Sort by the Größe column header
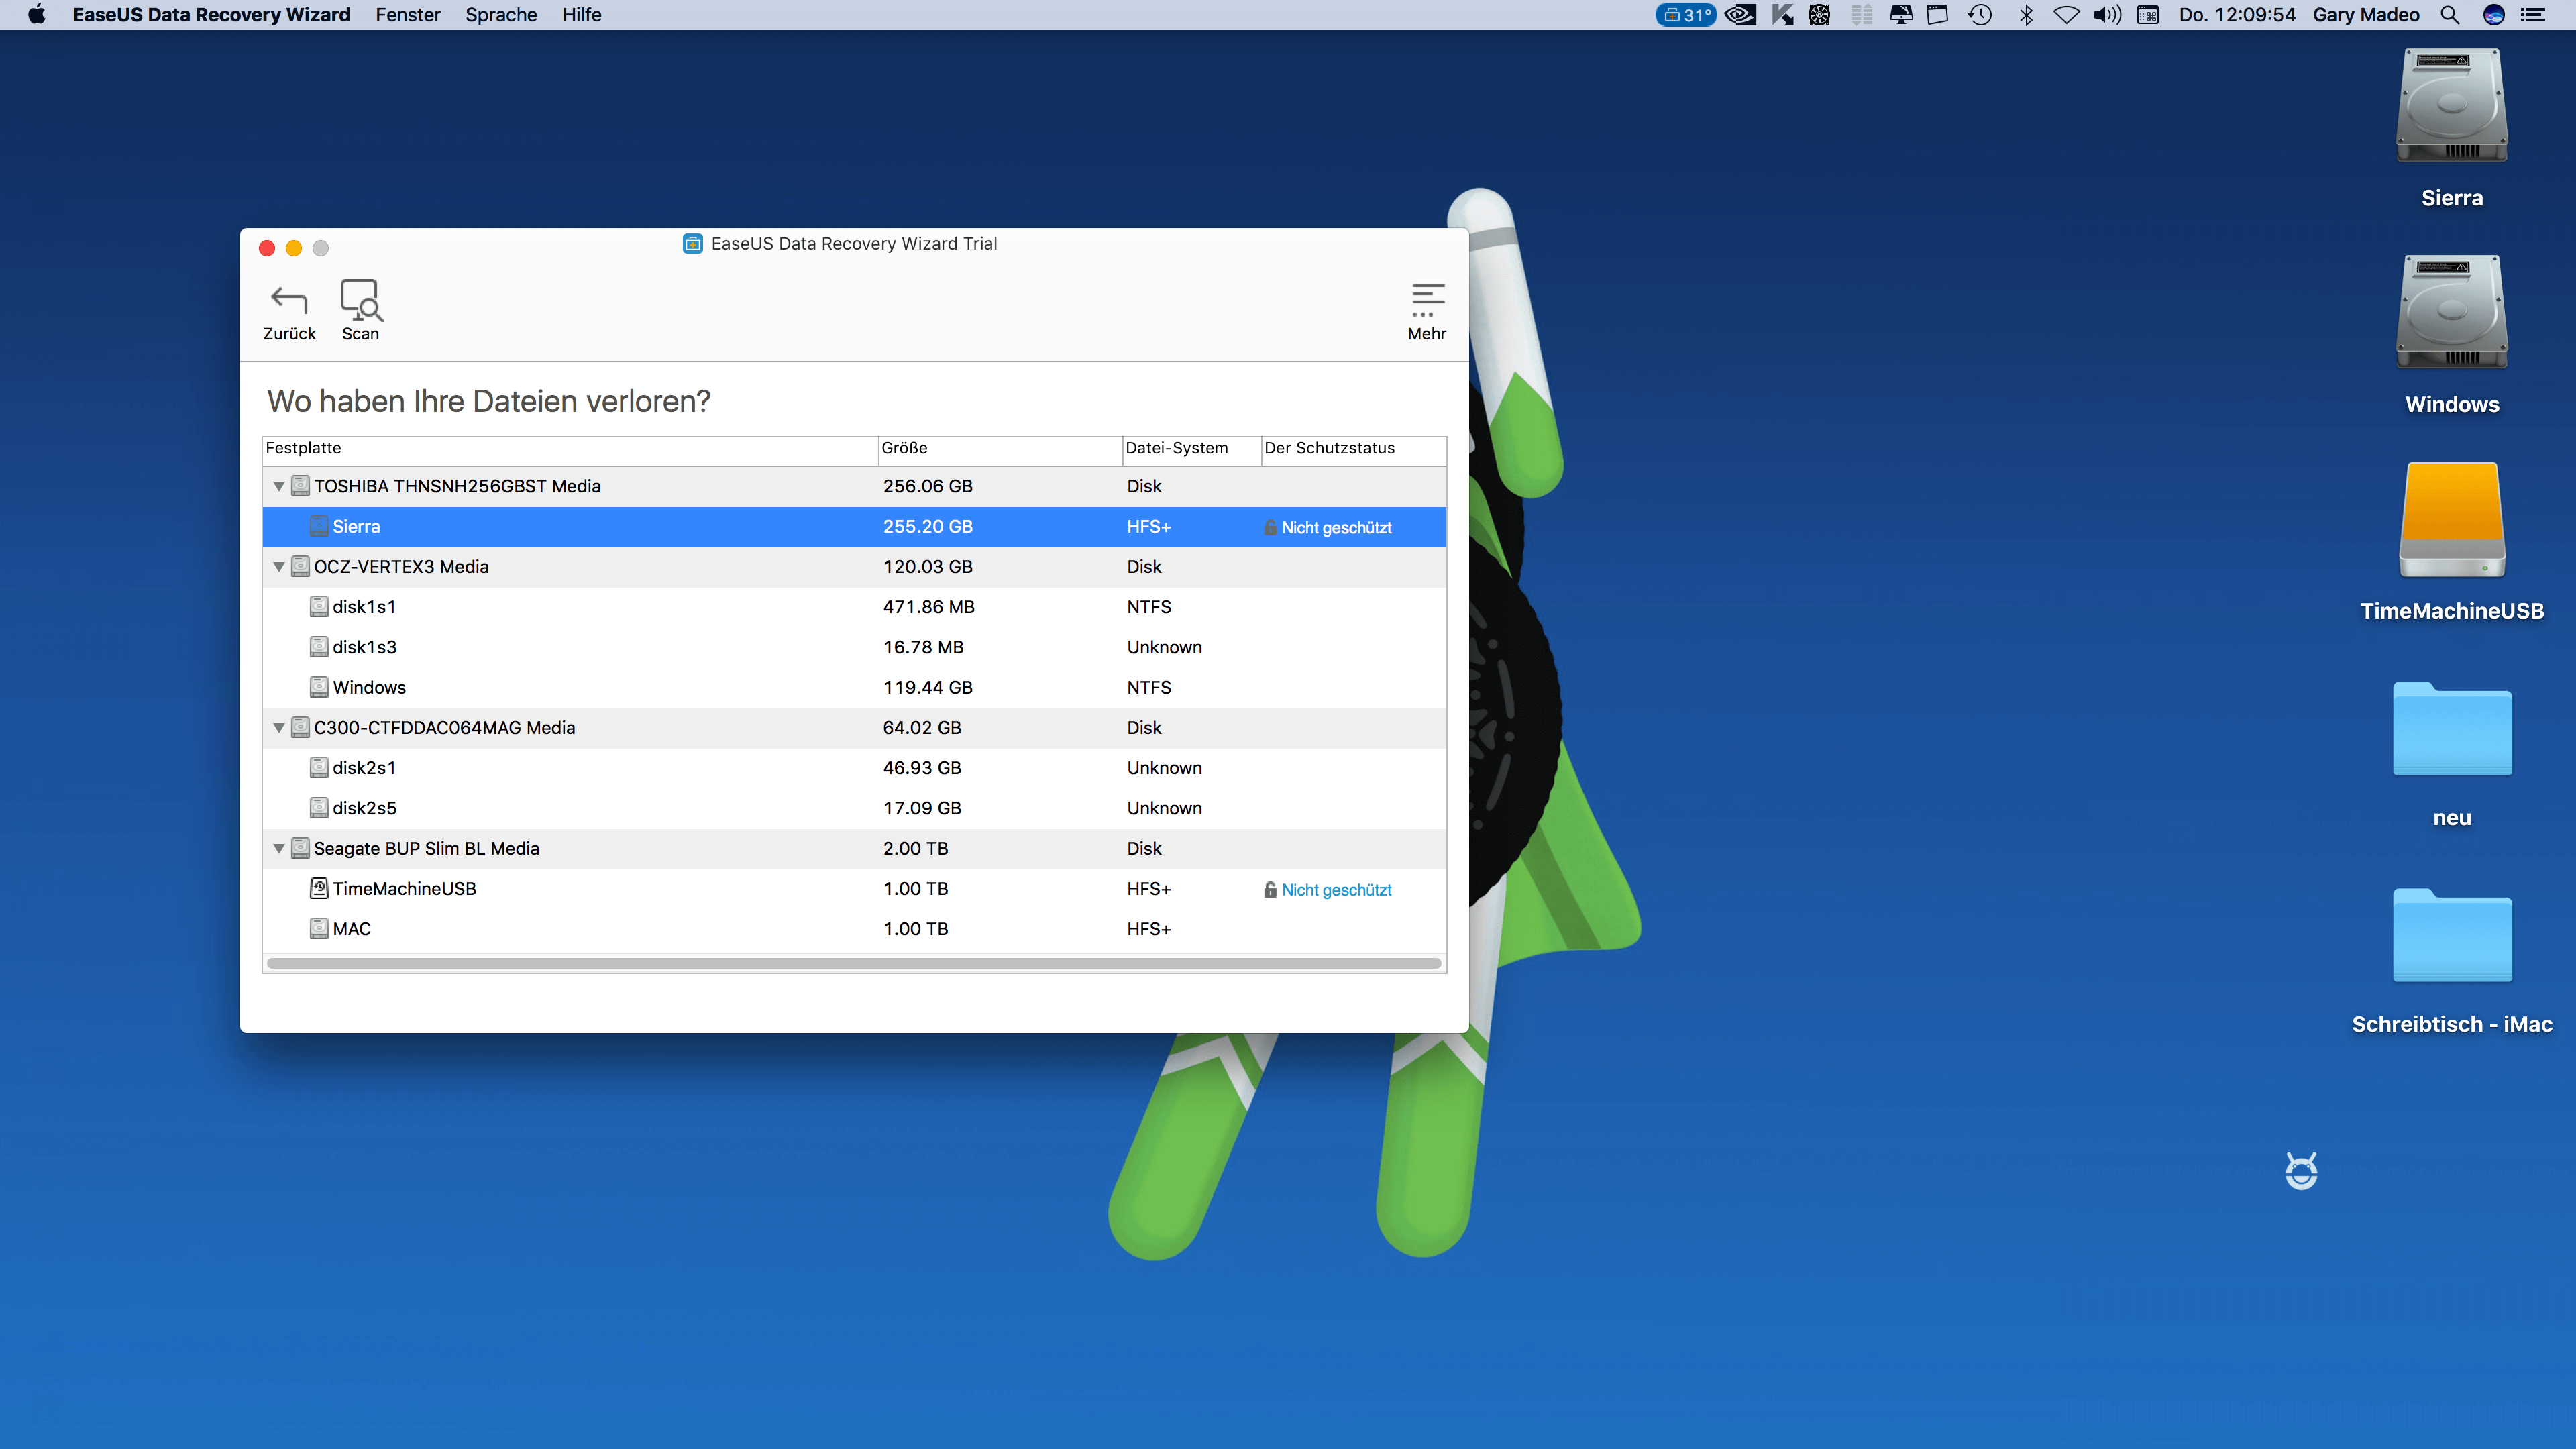This screenshot has height=1449, width=2576. click(x=1000, y=449)
